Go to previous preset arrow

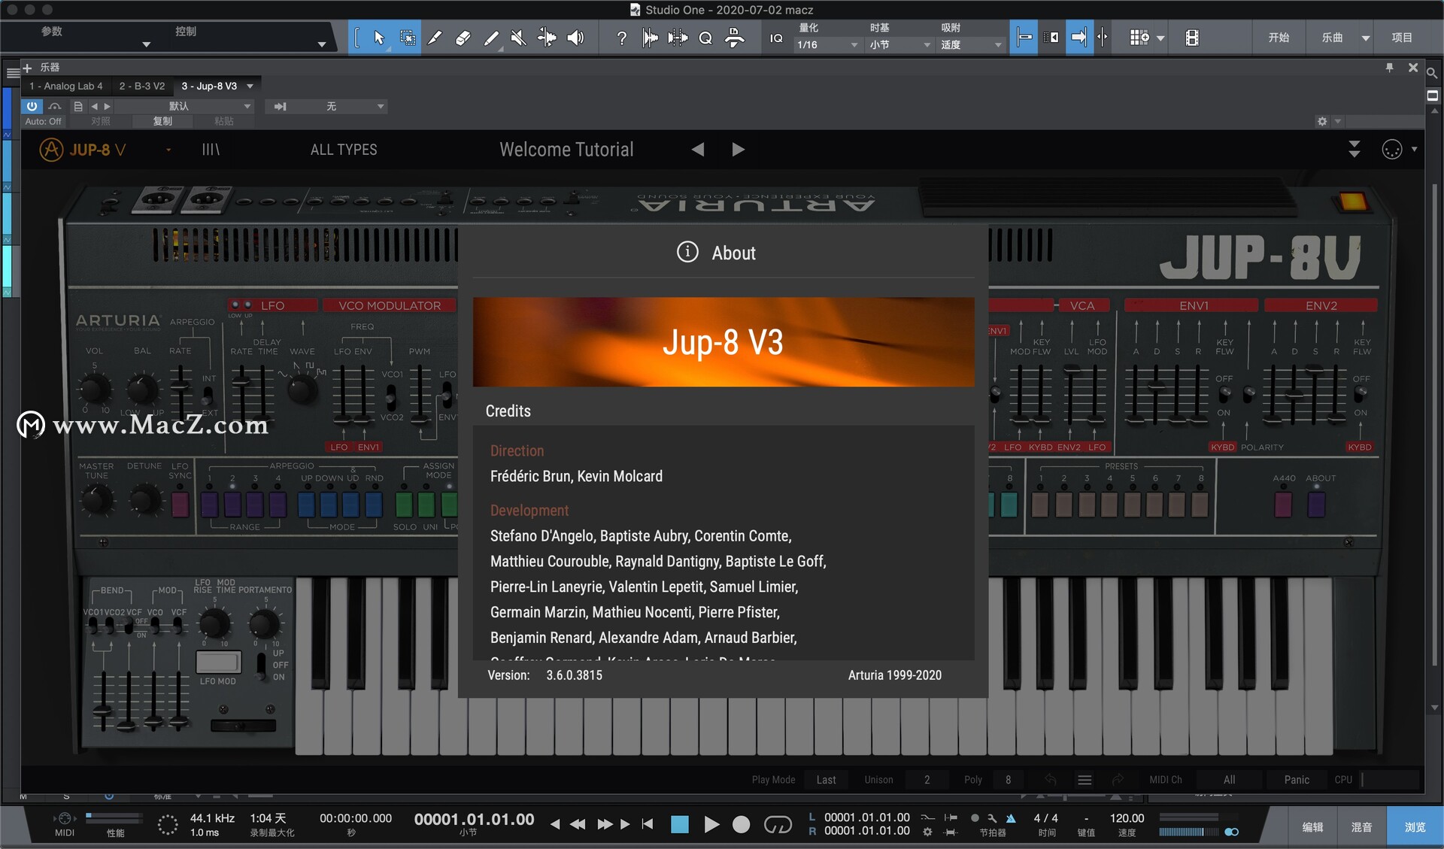coord(698,150)
